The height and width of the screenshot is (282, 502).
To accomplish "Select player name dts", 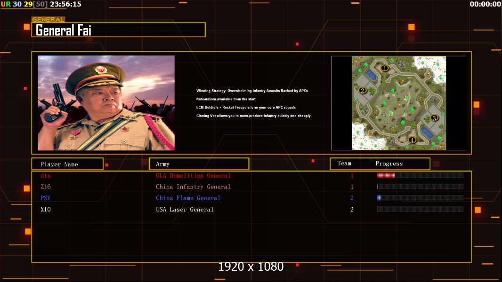I will (46, 175).
